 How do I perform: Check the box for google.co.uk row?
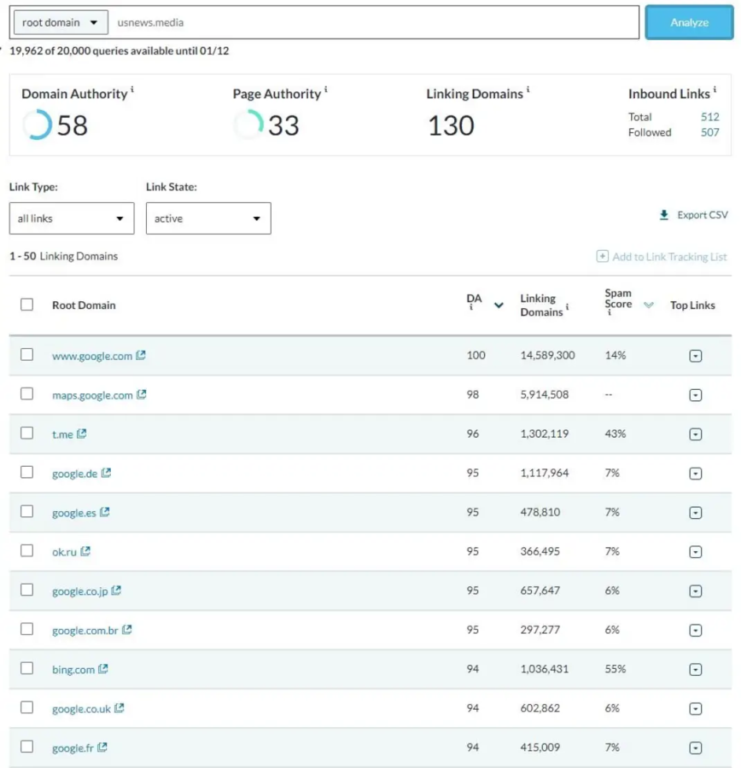(x=27, y=707)
